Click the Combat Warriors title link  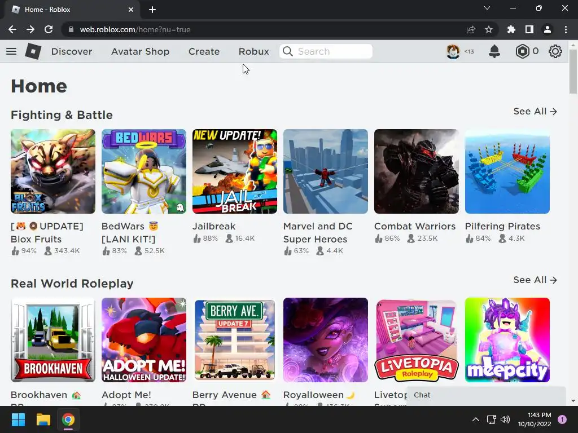tap(415, 226)
